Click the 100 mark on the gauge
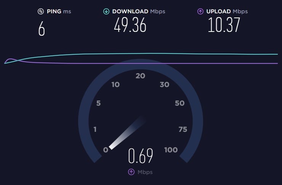The width and height of the screenshot is (282, 185). point(171,150)
